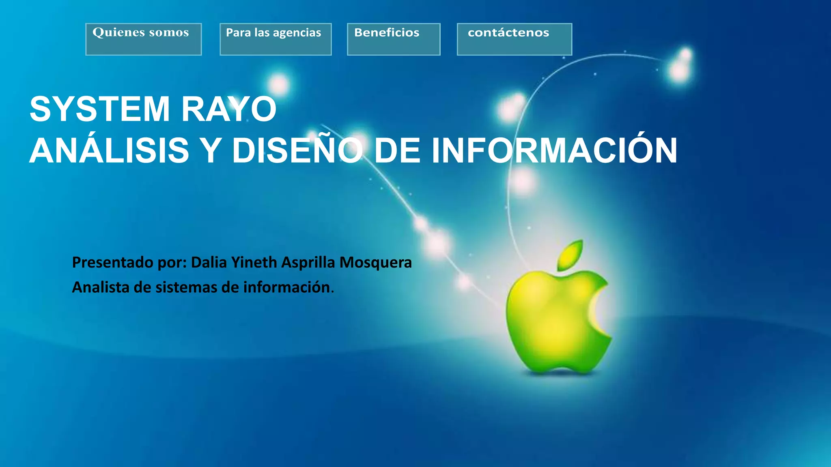Click the glowing orb below letter R of INFORMACIÓN
This screenshot has width=831, height=467.
pos(522,181)
